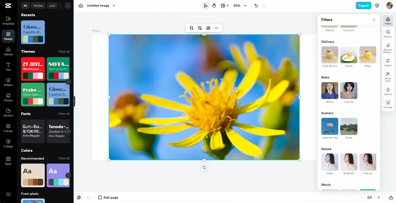View all Fonts
The image size is (396, 203).
pyautogui.click(x=64, y=114)
